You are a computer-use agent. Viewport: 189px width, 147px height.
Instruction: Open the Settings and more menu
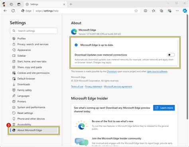tap(177, 11)
